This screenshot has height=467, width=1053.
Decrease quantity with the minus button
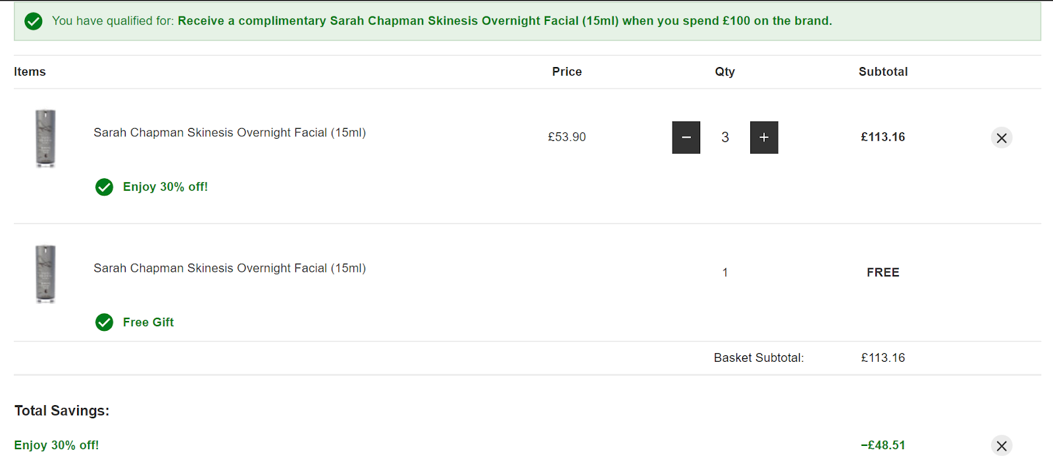coord(686,137)
